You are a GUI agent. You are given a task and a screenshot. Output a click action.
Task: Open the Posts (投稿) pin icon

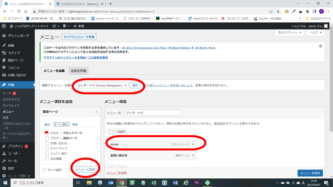(x=4, y=45)
